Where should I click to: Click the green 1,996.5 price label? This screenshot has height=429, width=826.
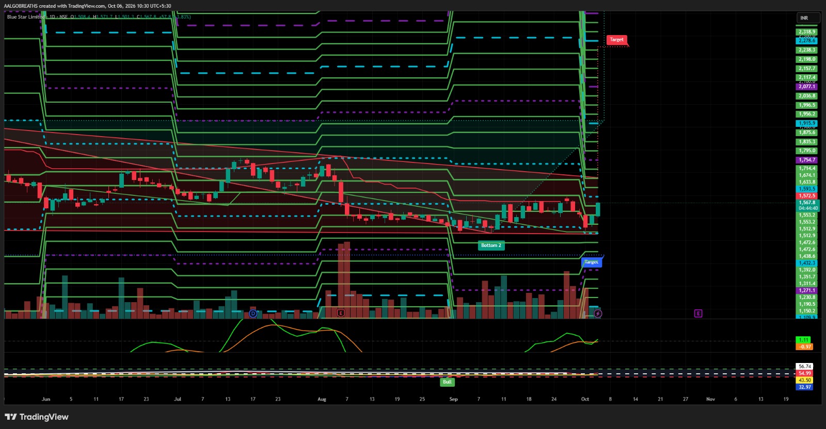[807, 105]
